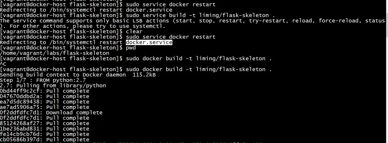The width and height of the screenshot is (388, 143).
Task: Click layer ae7ad5906a75 Pull complete line
Action: pos(44,107)
